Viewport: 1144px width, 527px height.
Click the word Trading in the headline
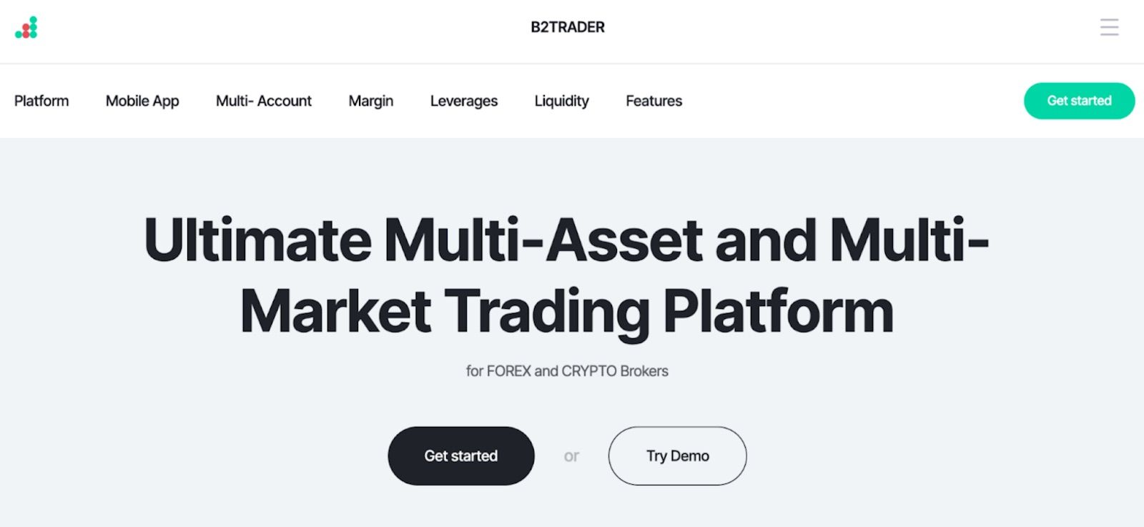(547, 312)
